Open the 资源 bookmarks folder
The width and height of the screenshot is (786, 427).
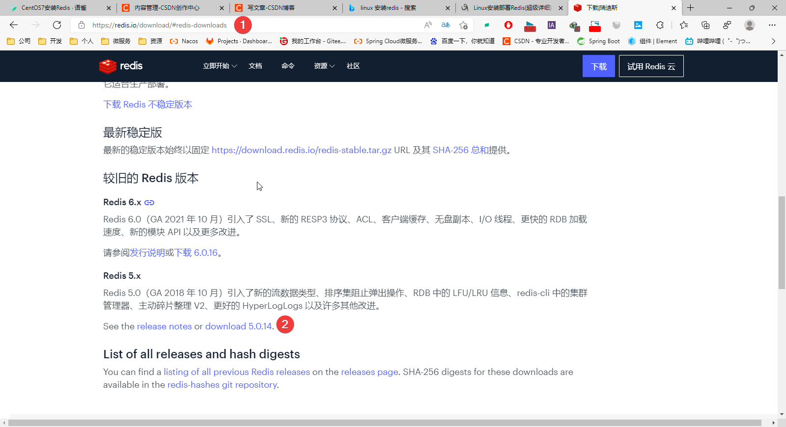[x=150, y=41]
